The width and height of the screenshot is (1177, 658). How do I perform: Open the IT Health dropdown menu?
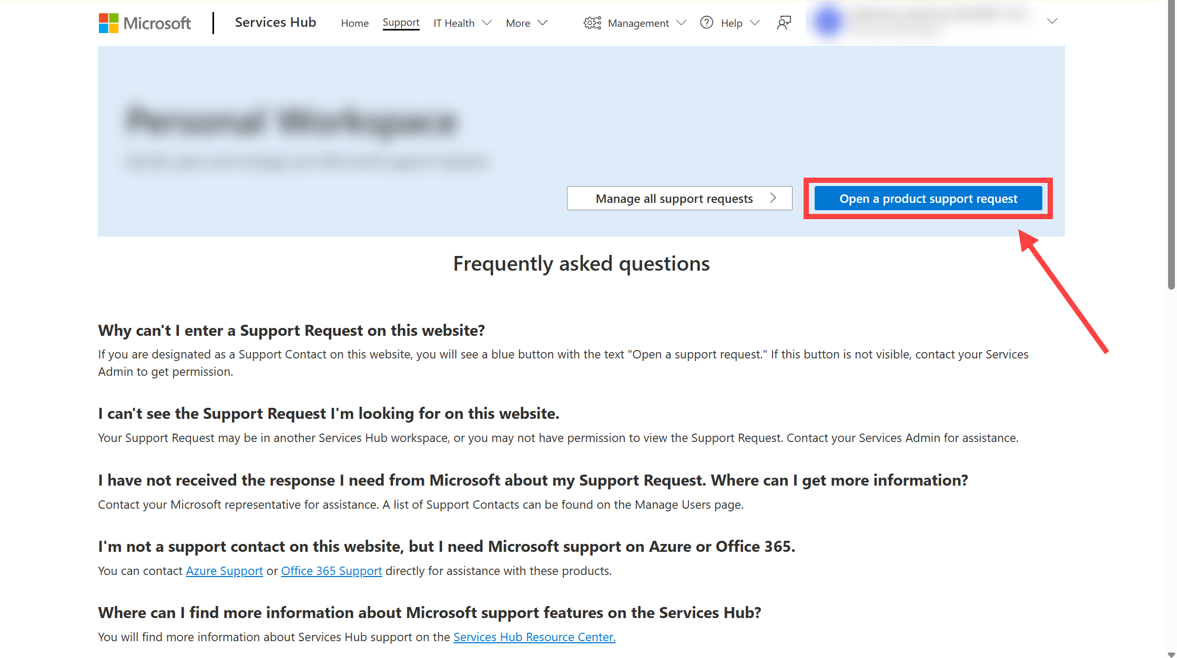point(462,23)
